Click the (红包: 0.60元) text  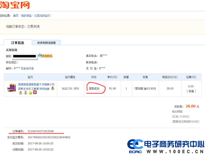pos(181,116)
